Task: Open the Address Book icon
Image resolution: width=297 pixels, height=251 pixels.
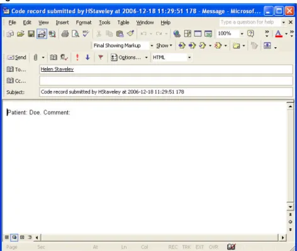Action: pos(53,57)
